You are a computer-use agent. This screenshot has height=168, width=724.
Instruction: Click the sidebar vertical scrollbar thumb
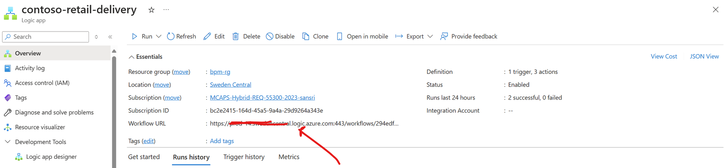coord(114,111)
